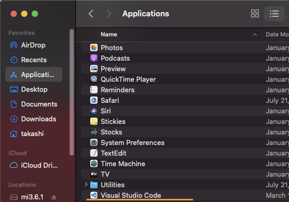
Task: Select the QuickTime Player row name
Action: coord(128,80)
